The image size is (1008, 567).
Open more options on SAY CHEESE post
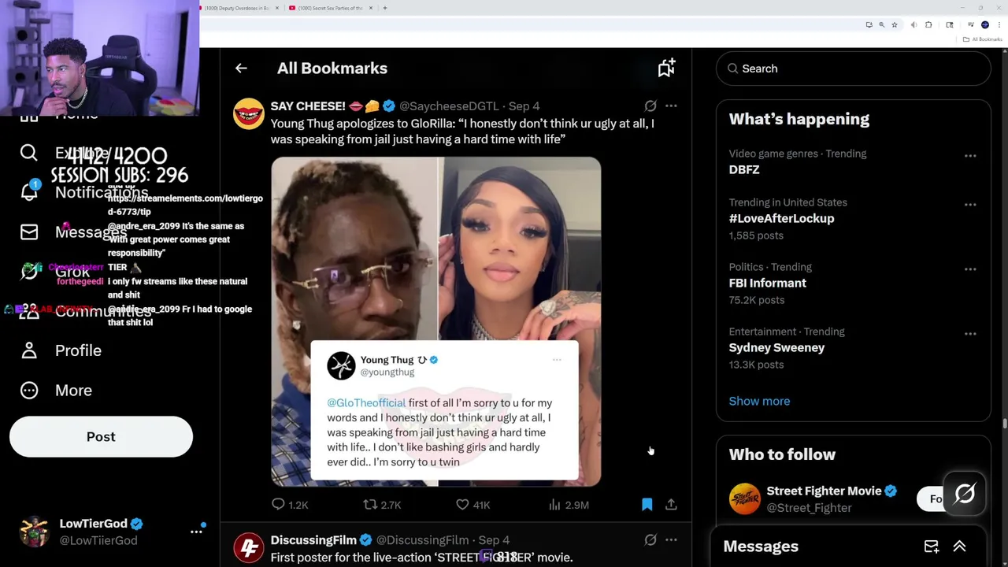click(671, 106)
